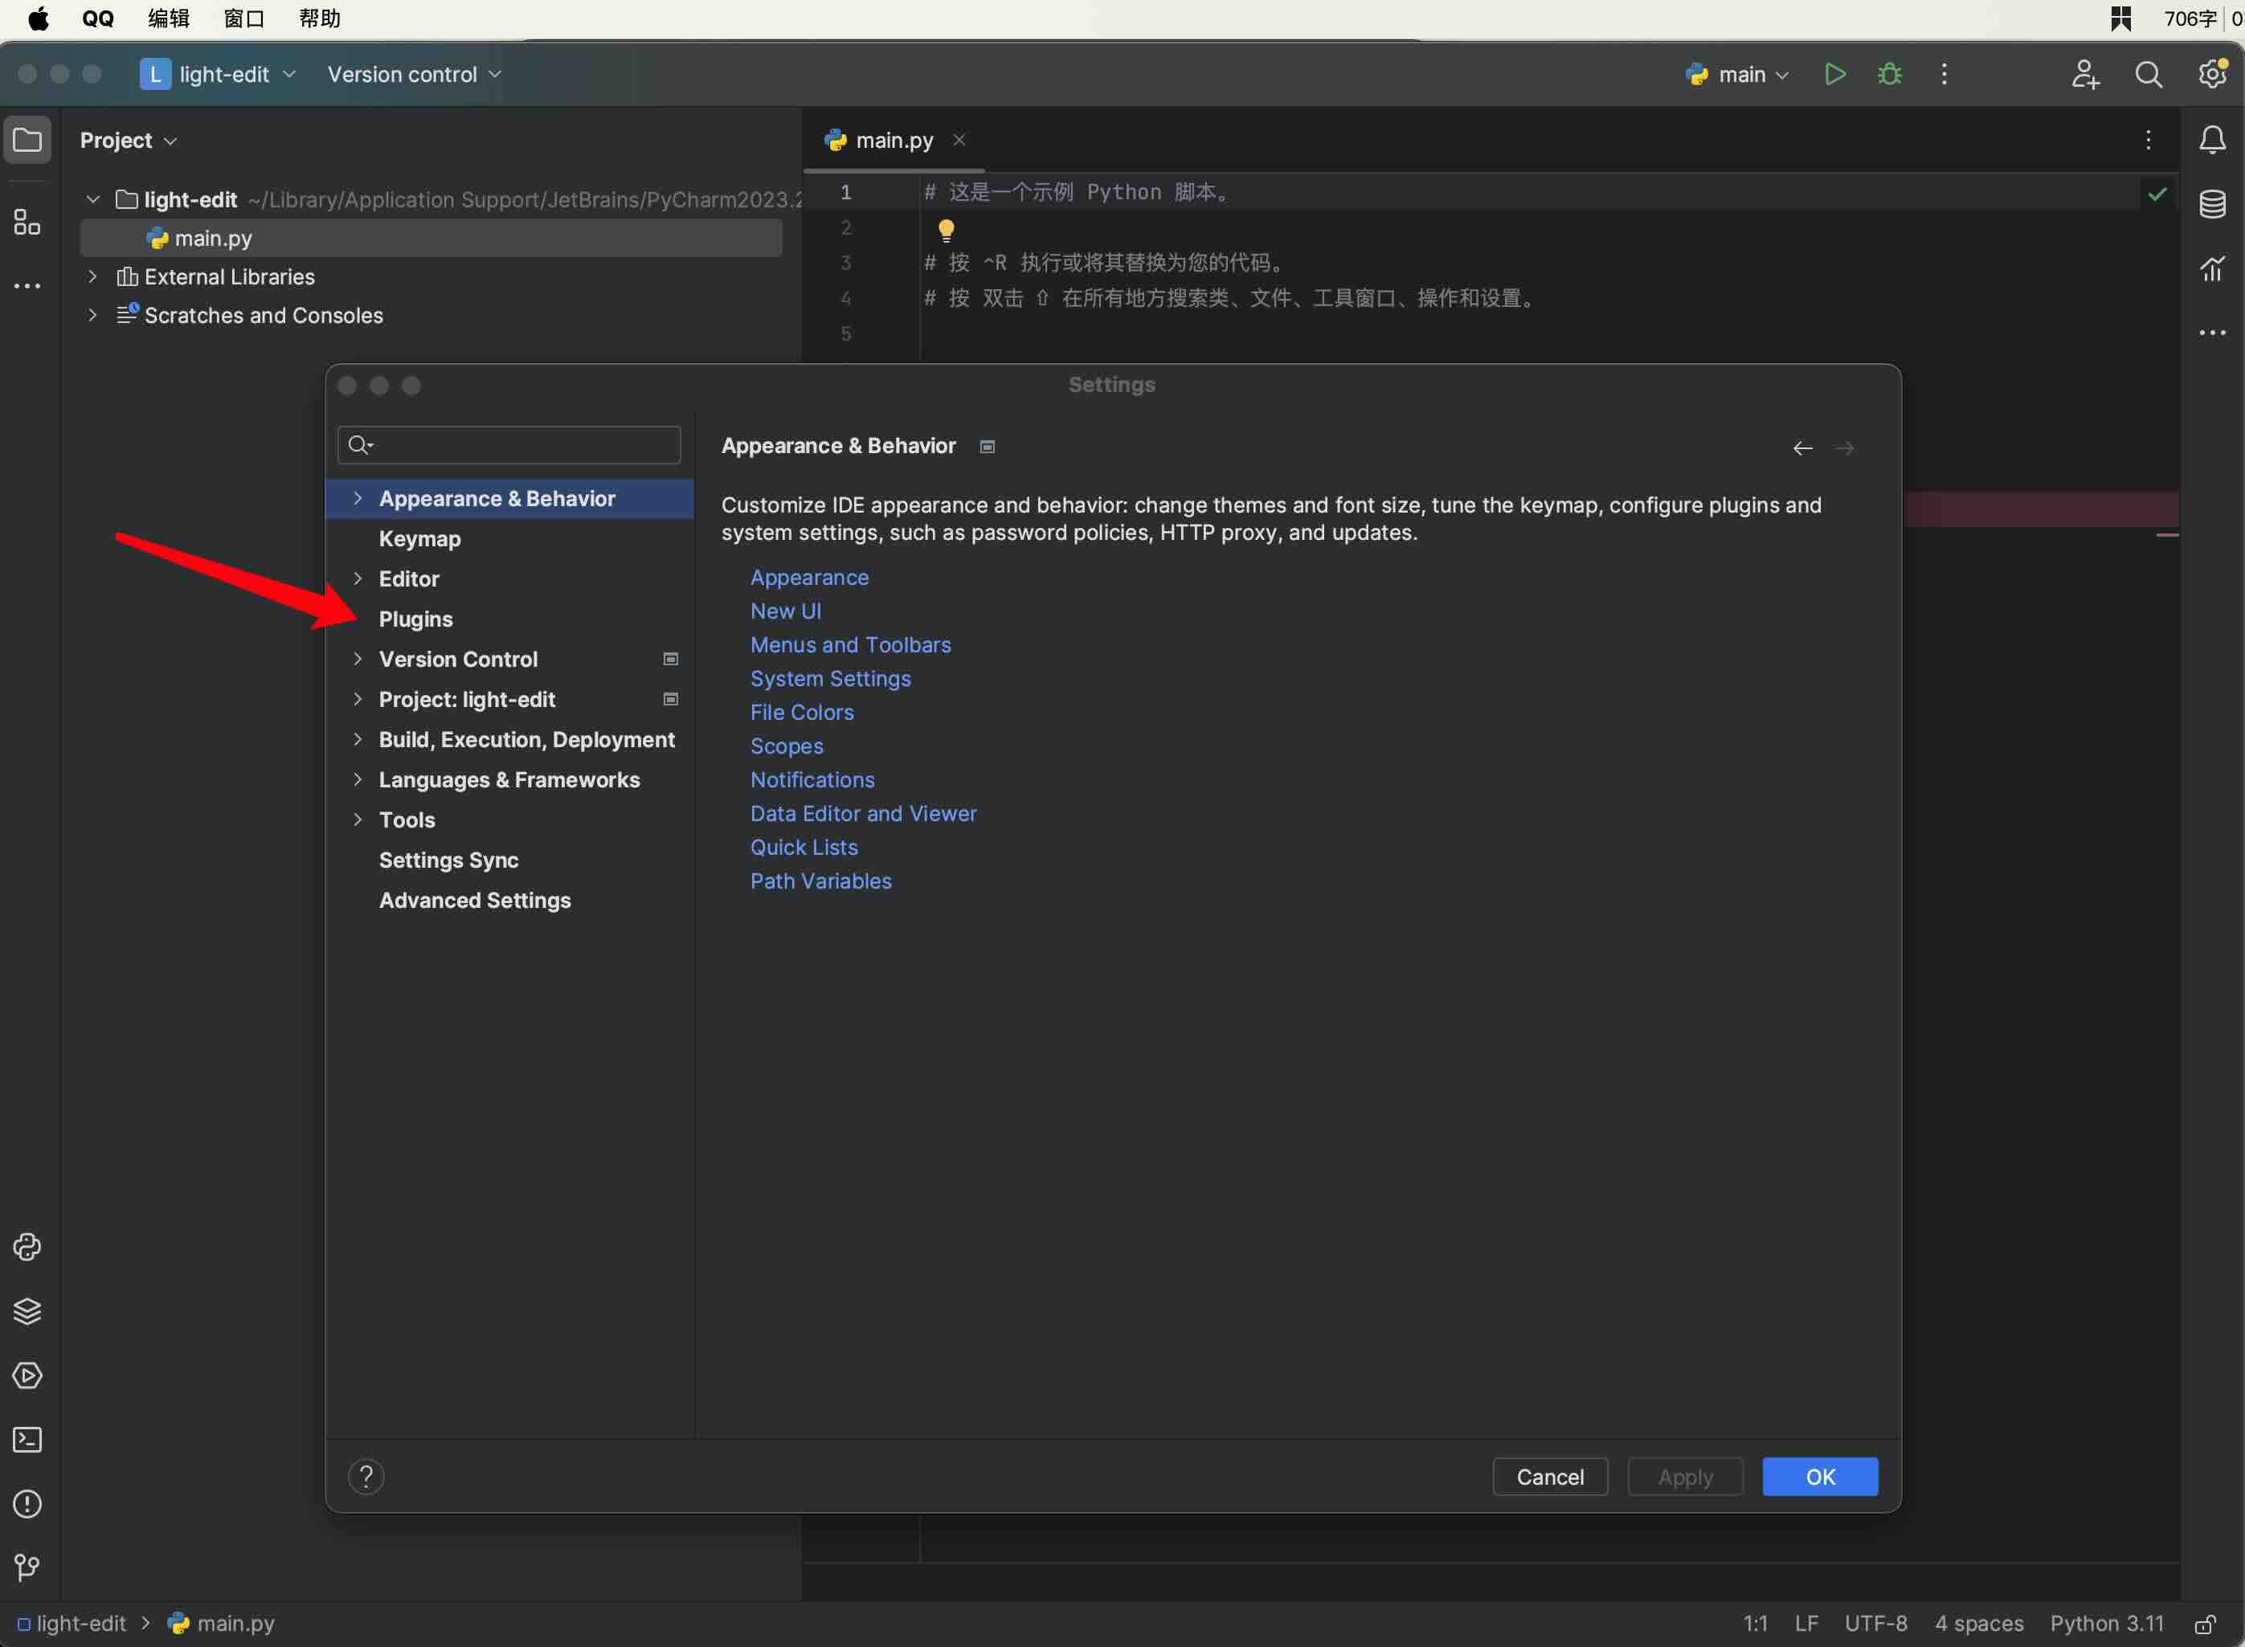The image size is (2245, 1647).
Task: Open more right sidebar tool windows
Action: 2212,333
